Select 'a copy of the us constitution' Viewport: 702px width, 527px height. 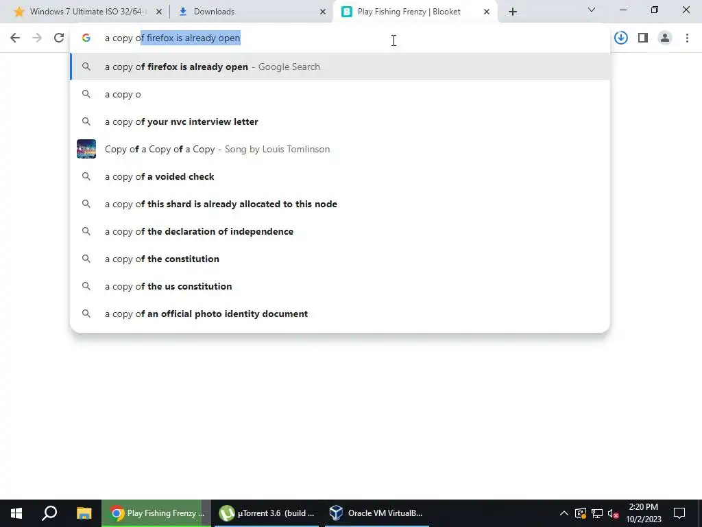(340, 286)
